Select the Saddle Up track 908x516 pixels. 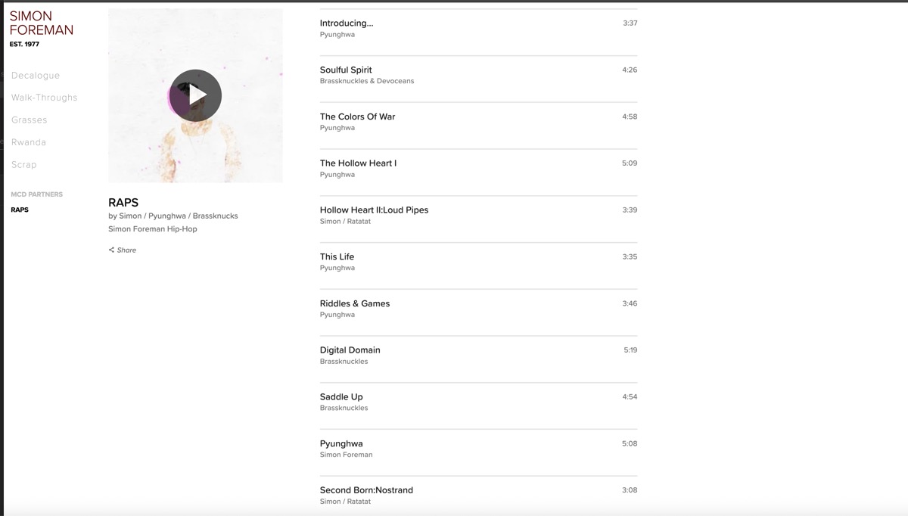coord(341,397)
